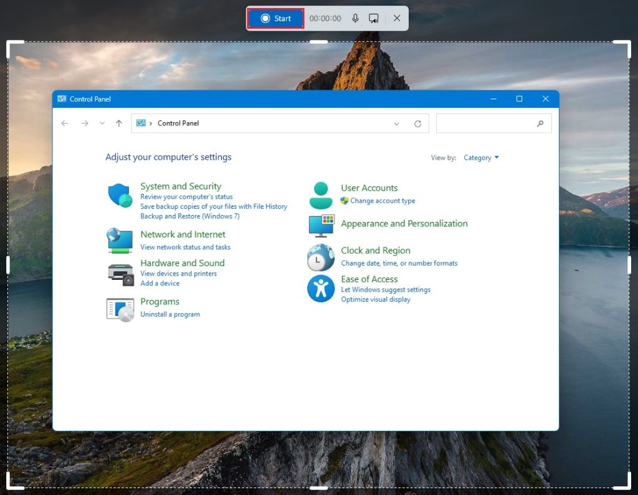The height and width of the screenshot is (495, 638).
Task: Open the User Accounts icon
Action: click(321, 195)
